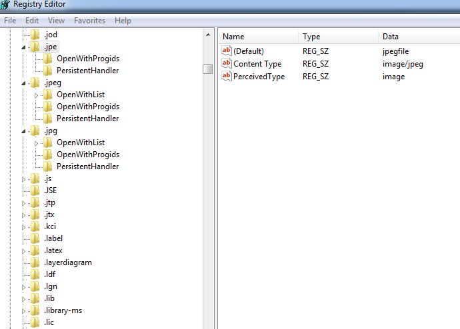
Task: Expand the .js key
Action: (x=23, y=179)
